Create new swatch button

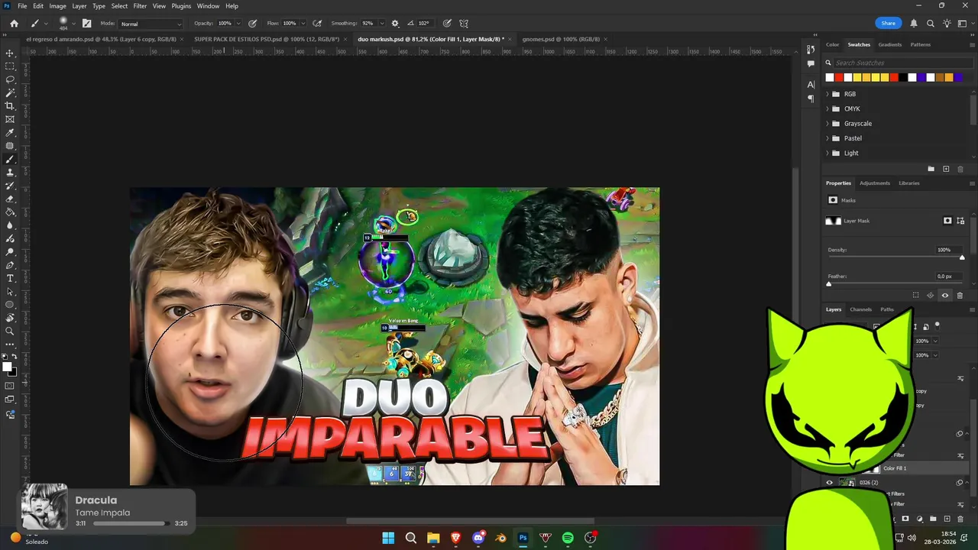[946, 169]
